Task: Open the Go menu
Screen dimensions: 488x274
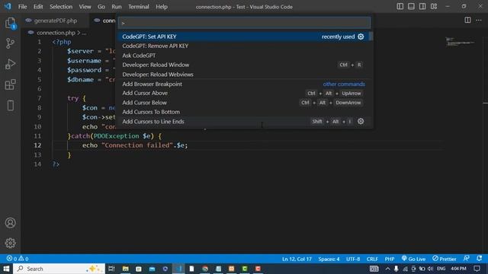Action: [x=101, y=7]
